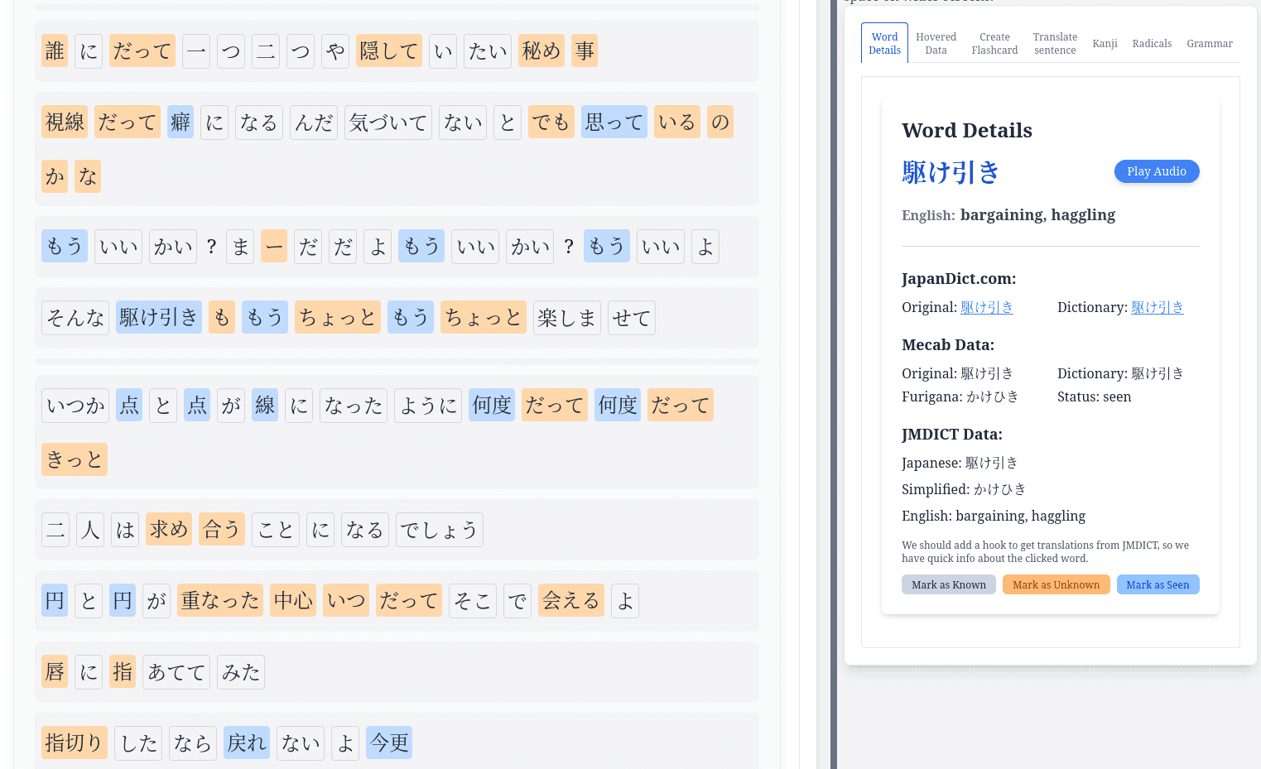1261x769 pixels.
Task: Return to the Word Details tab
Action: (x=884, y=43)
